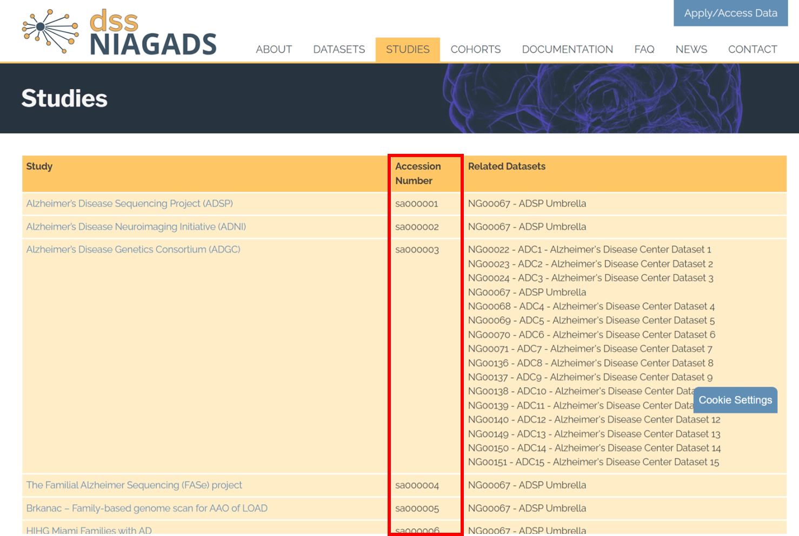The width and height of the screenshot is (799, 536).
Task: Open Alzheimer's Disease Genetics Consortium (ADGC) link
Action: (x=133, y=249)
